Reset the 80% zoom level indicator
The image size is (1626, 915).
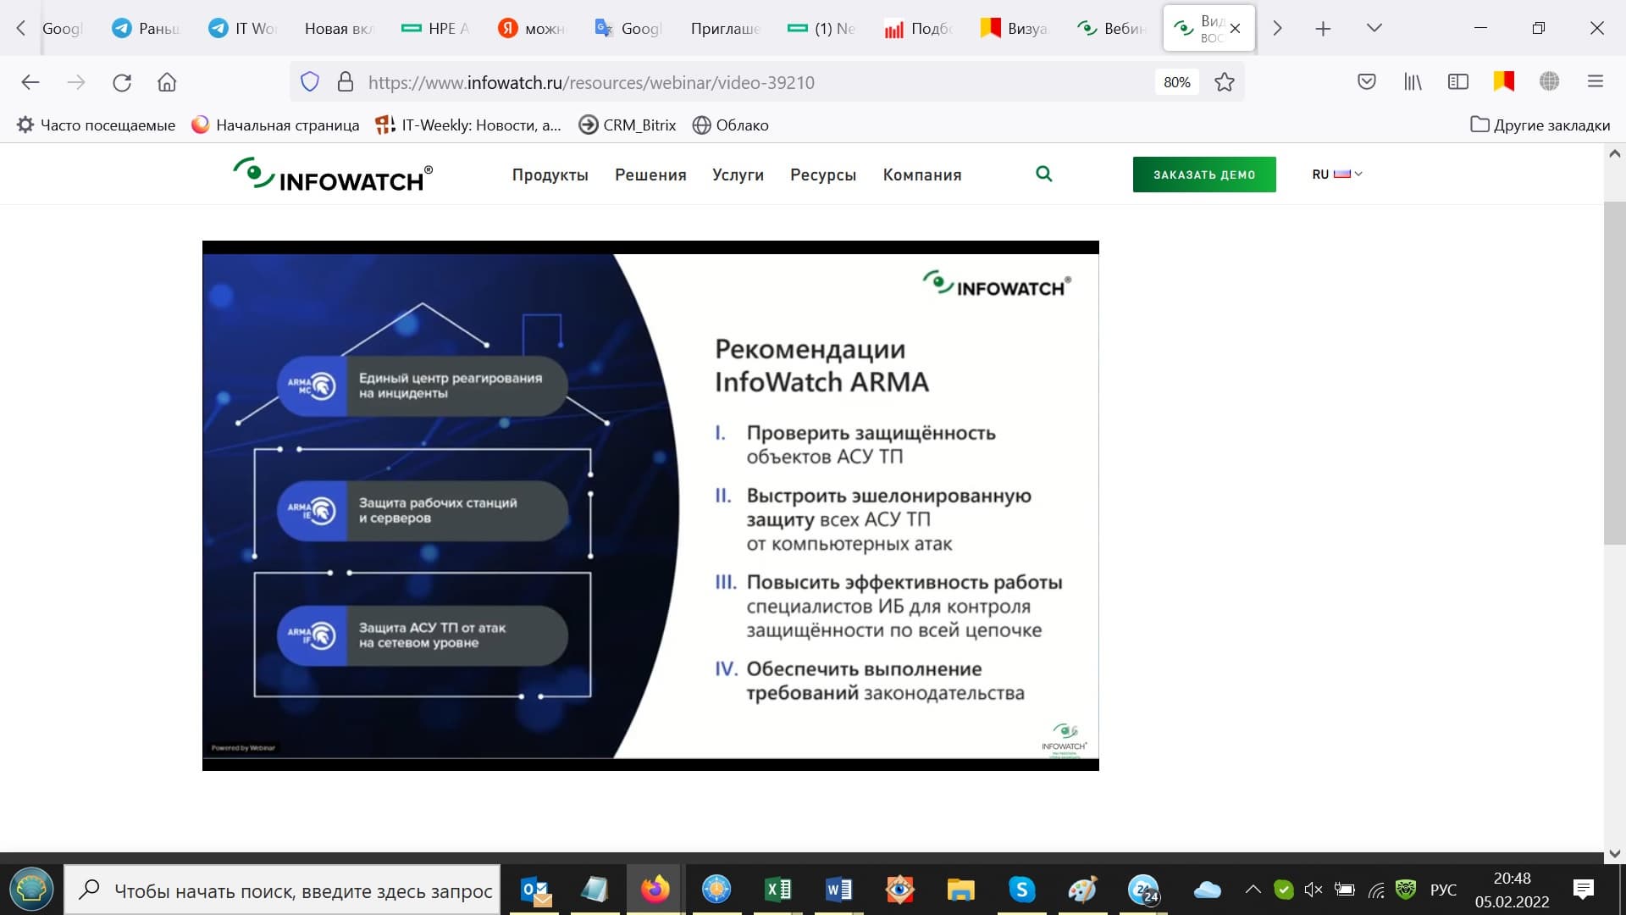(x=1176, y=82)
